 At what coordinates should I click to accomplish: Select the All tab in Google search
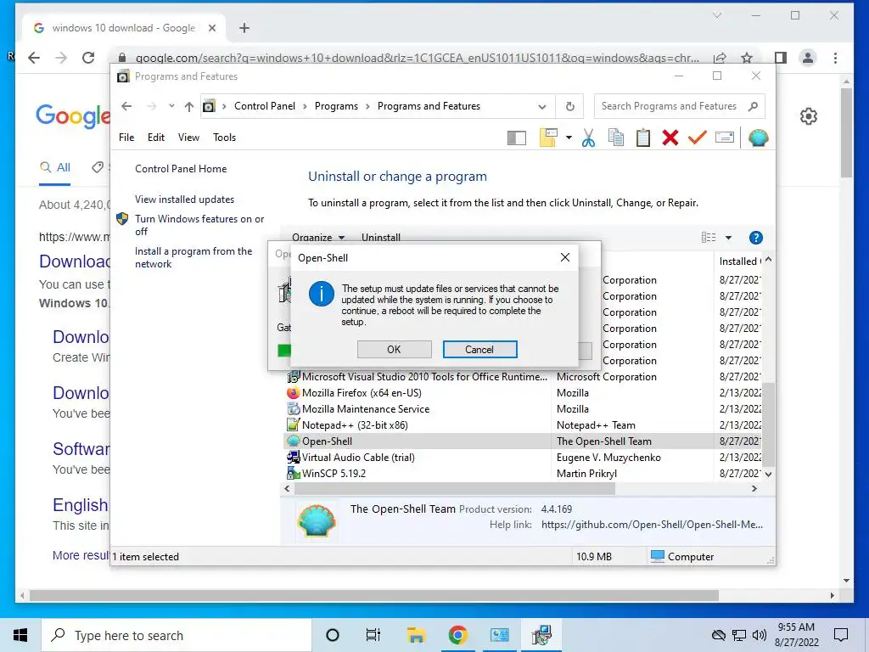tap(55, 167)
